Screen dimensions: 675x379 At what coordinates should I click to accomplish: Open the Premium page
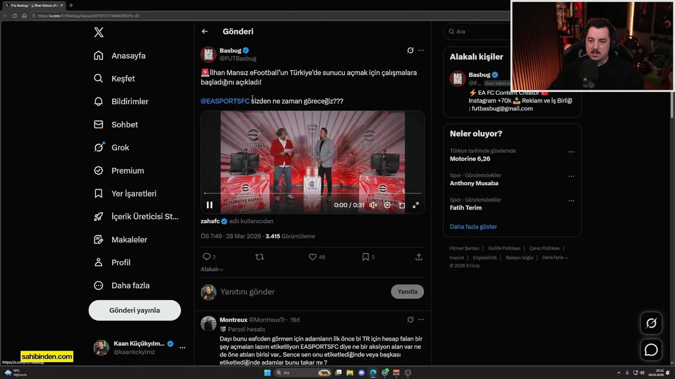[119, 171]
